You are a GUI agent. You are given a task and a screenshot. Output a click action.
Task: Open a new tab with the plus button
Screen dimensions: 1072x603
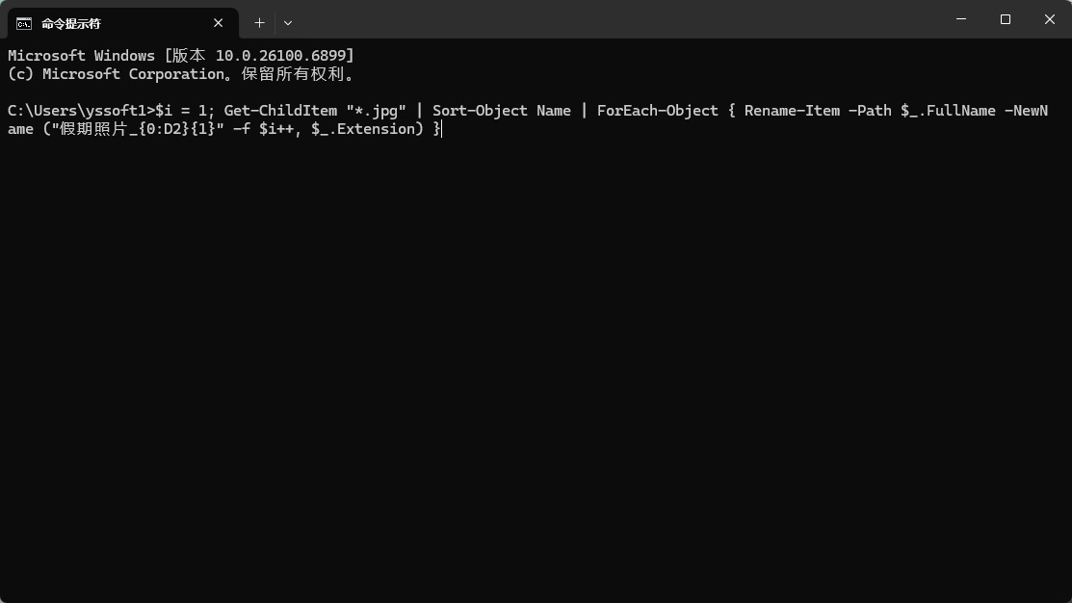[x=259, y=22]
